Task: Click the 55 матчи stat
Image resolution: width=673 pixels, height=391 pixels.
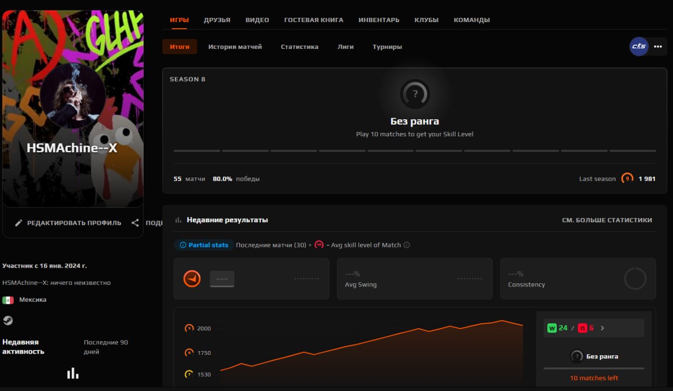Action: pyautogui.click(x=189, y=179)
